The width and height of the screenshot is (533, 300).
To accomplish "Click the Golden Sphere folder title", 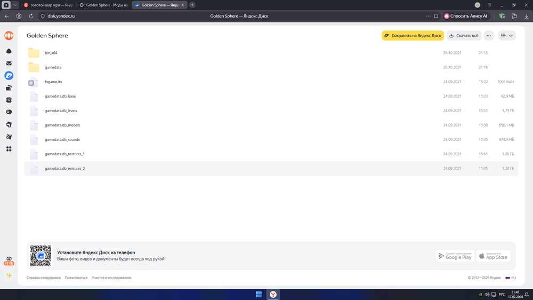I will point(47,35).
